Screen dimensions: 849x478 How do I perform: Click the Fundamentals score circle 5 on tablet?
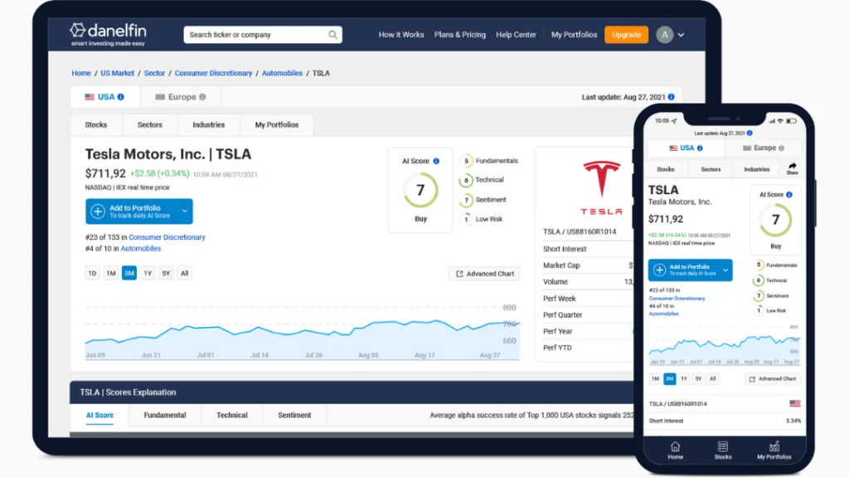466,161
